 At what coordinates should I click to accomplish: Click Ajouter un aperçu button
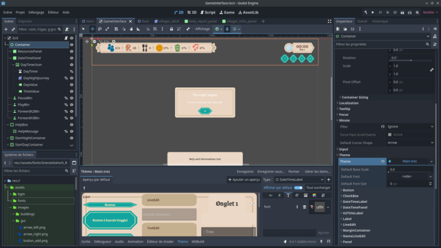tap(244, 180)
